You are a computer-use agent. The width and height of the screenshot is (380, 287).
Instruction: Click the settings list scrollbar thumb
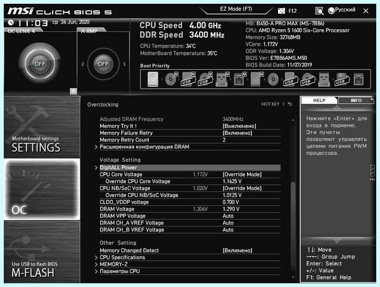293,225
